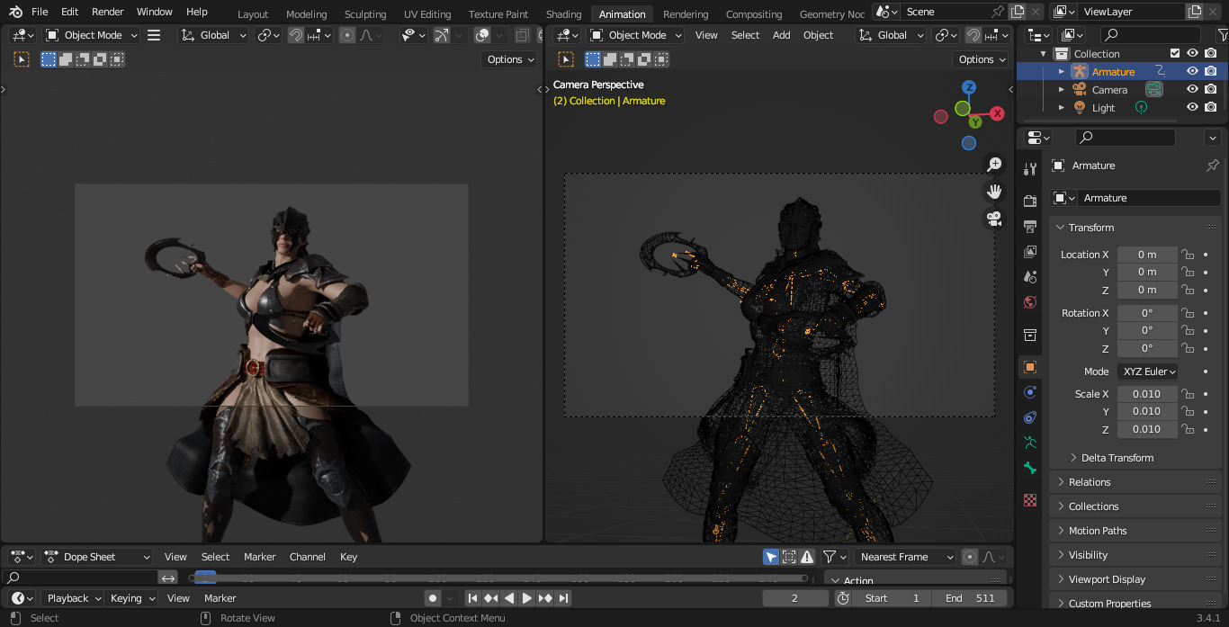Viewport: 1229px width, 627px height.
Task: Play the animation forward
Action: 527,598
